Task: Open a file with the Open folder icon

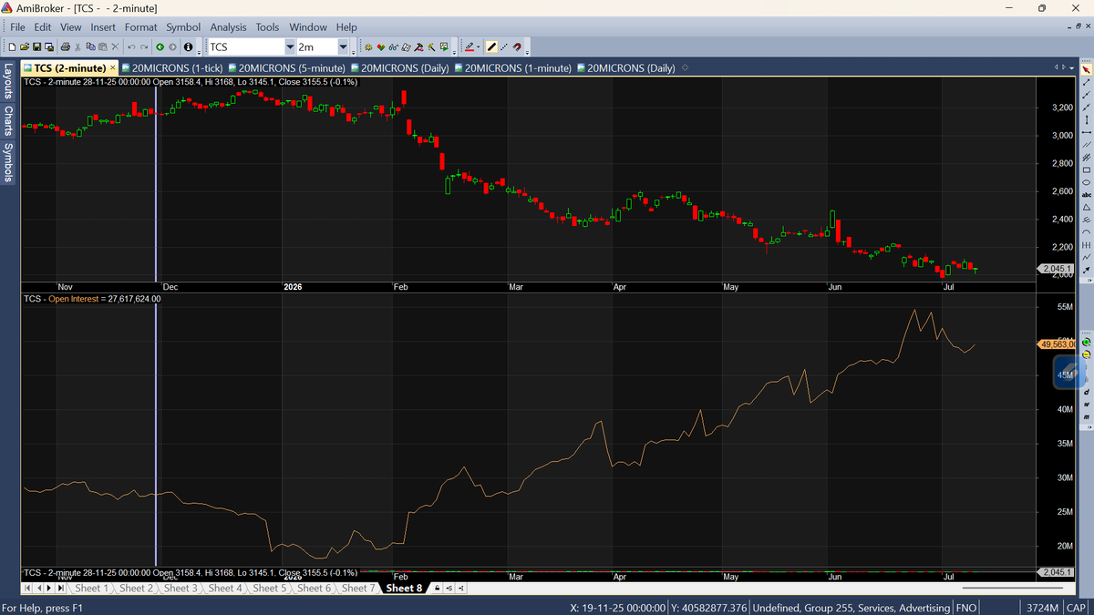Action: tap(25, 46)
